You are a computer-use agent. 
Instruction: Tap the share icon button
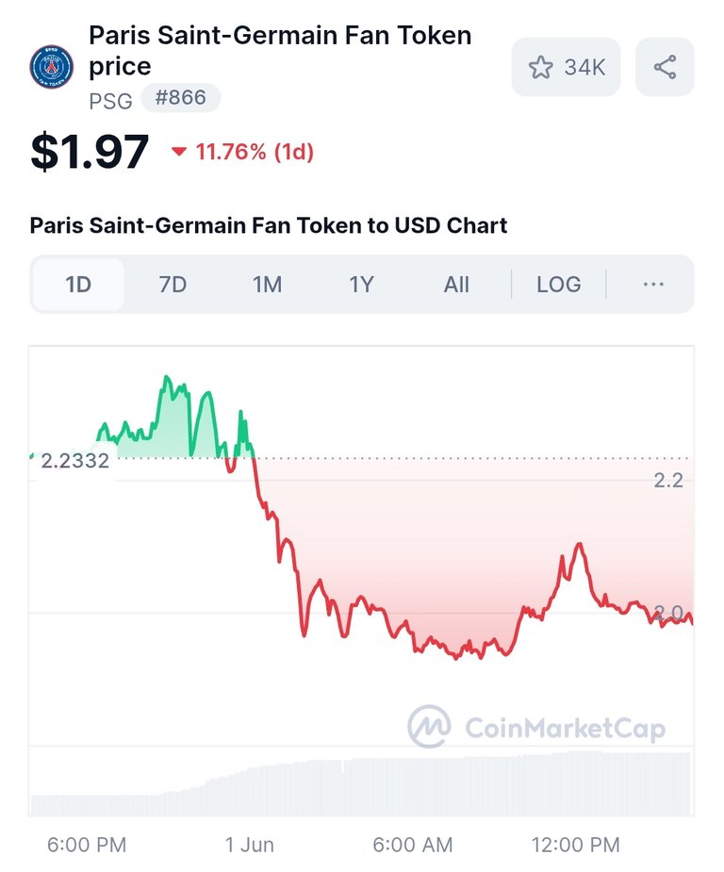click(665, 67)
